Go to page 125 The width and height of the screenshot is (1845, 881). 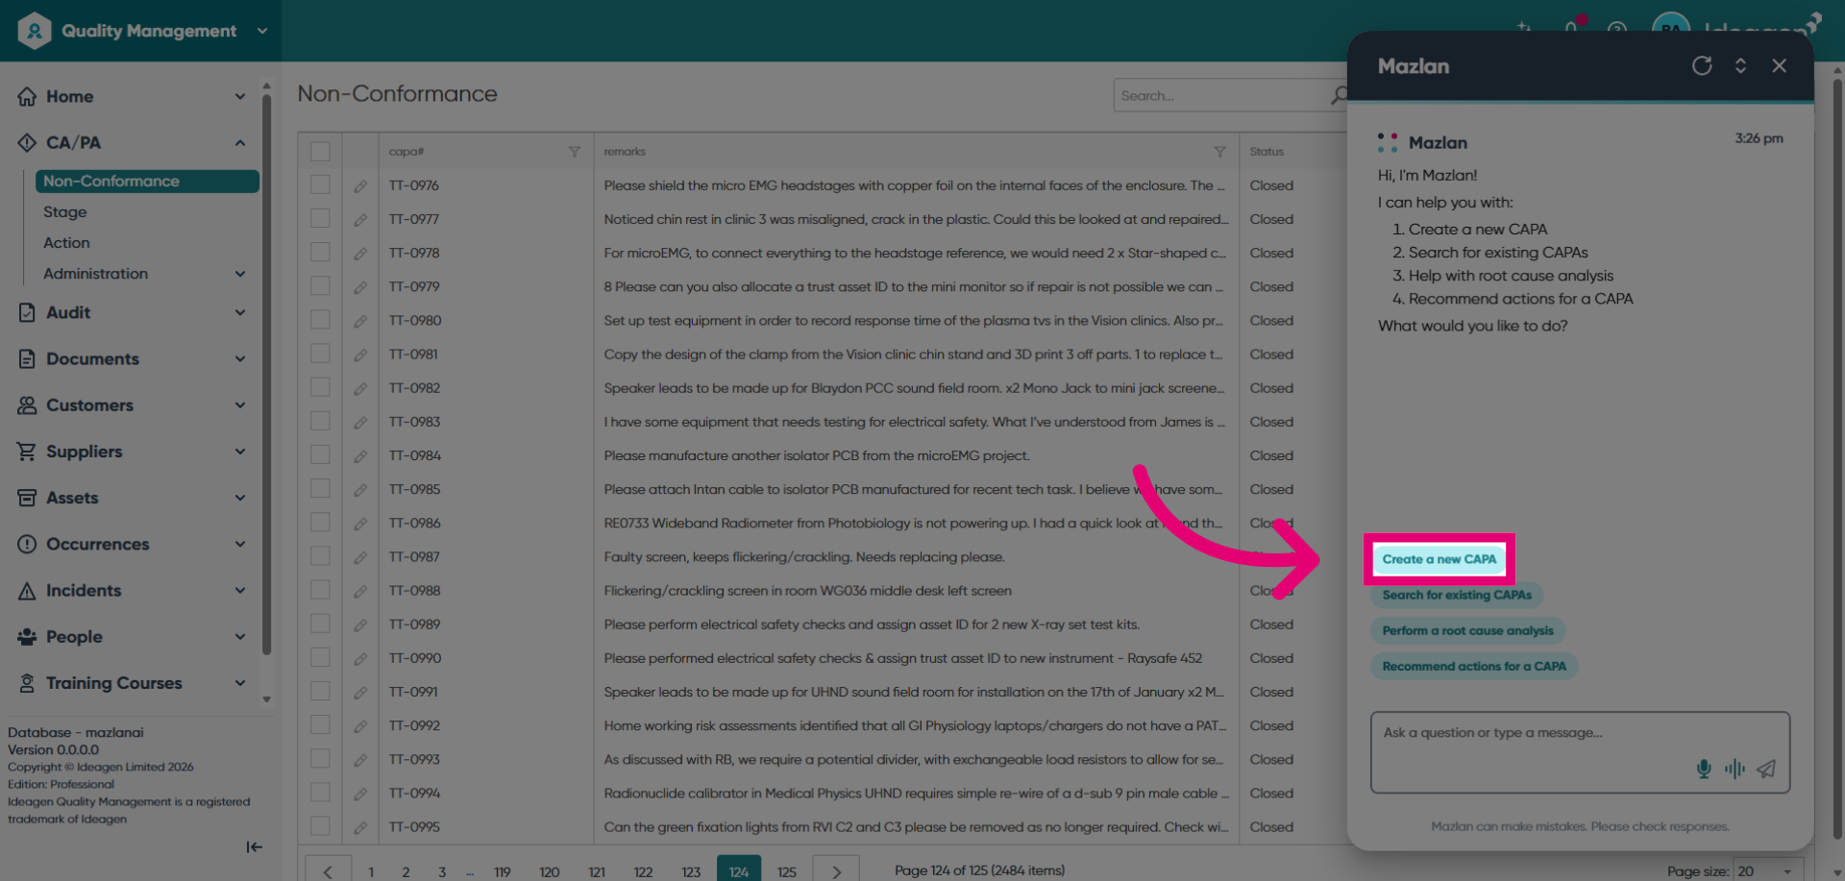[787, 871]
